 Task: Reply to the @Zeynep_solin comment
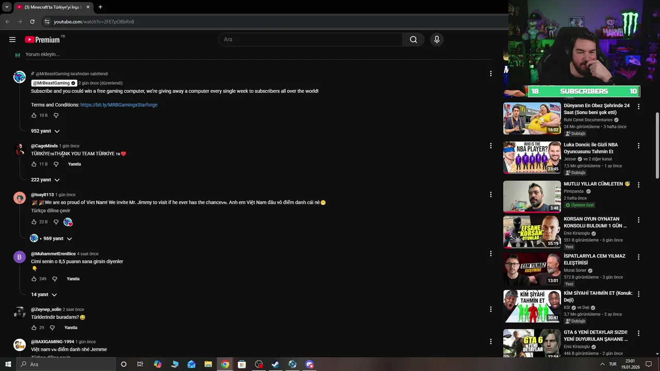[71, 328]
